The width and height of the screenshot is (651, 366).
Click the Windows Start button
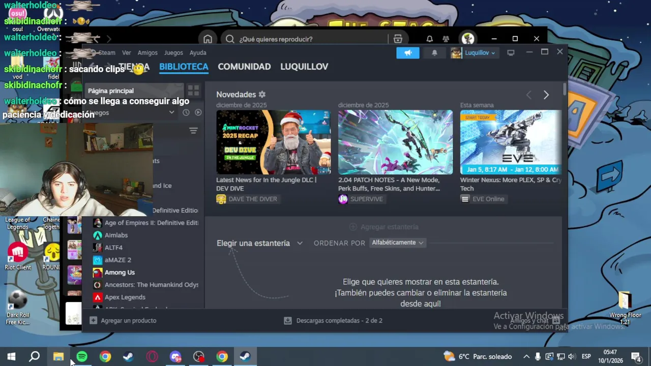tap(11, 357)
